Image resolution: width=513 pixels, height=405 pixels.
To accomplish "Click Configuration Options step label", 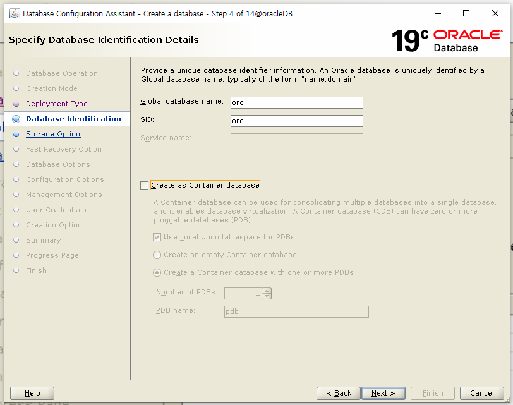I will pyautogui.click(x=65, y=179).
